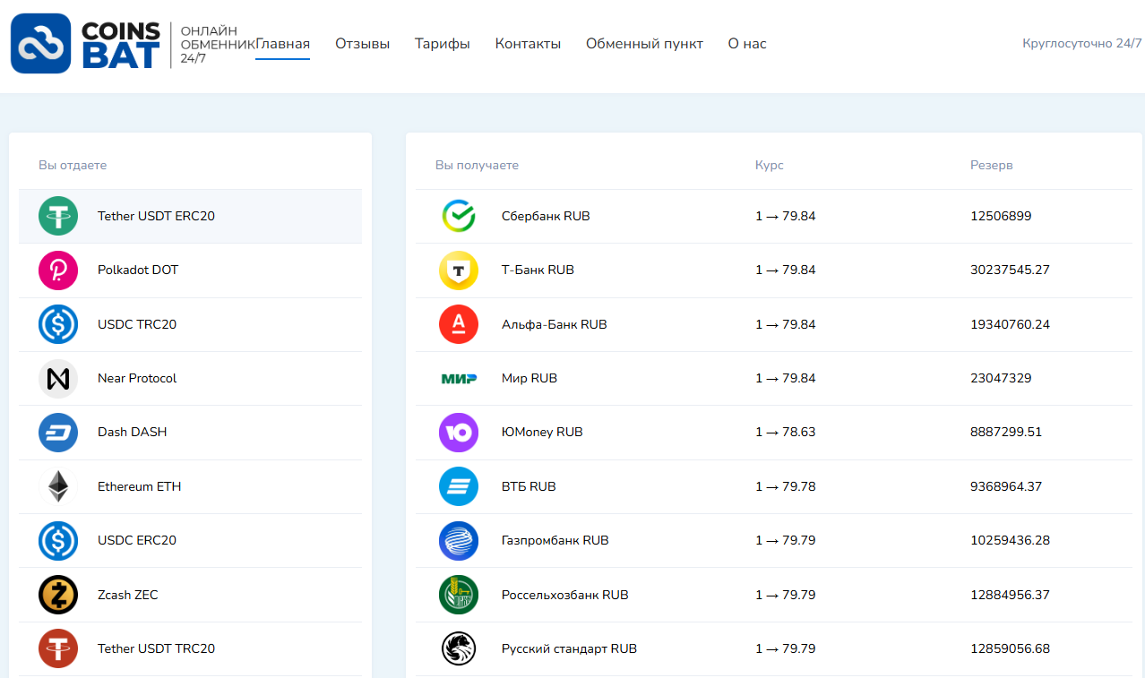The image size is (1145, 678).
Task: Pick the Сбербанк green checkmark icon
Action: tap(459, 216)
